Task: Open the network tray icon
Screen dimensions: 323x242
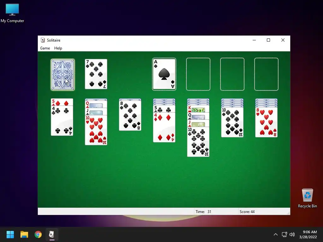Action: [285, 234]
